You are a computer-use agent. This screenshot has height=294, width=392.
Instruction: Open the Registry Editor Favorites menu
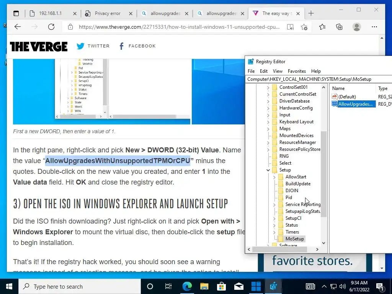[297, 71]
